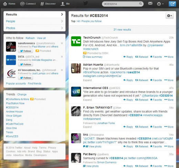The image size is (179, 168).
Task: Favorite the TechCrunch tweet
Action: (156, 57)
